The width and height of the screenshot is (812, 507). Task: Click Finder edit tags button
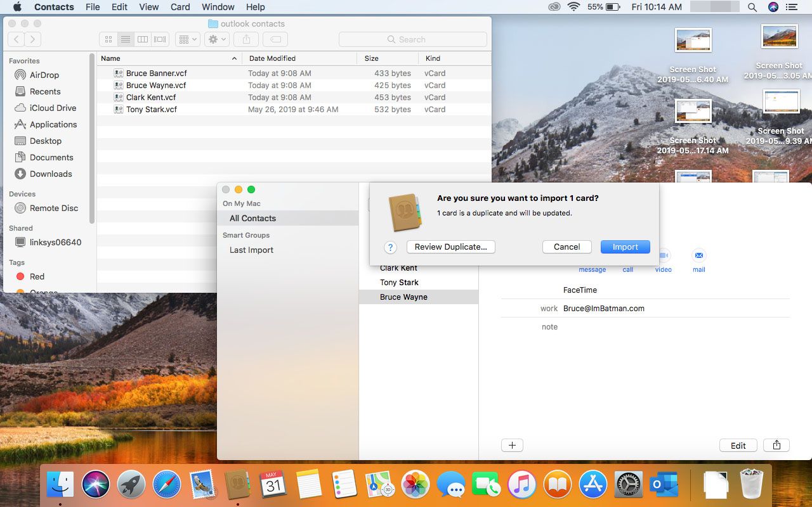275,39
